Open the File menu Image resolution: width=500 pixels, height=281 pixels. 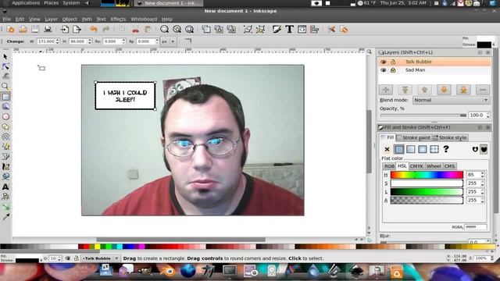coord(7,19)
